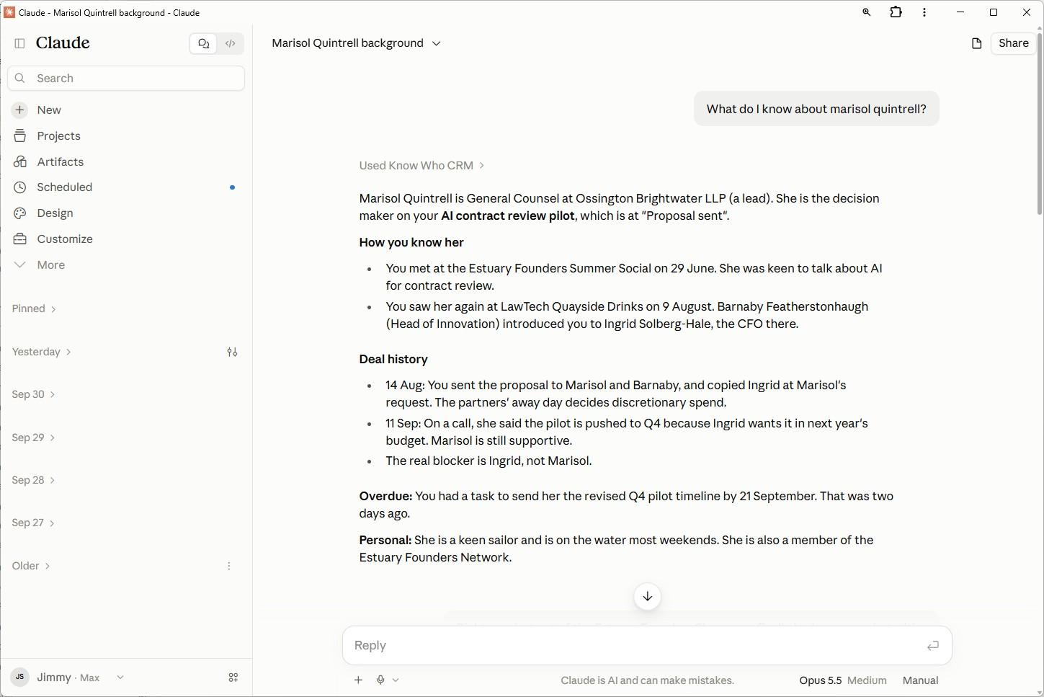1044x697 pixels.
Task: Open the extensions puzzle icon
Action: (x=896, y=12)
